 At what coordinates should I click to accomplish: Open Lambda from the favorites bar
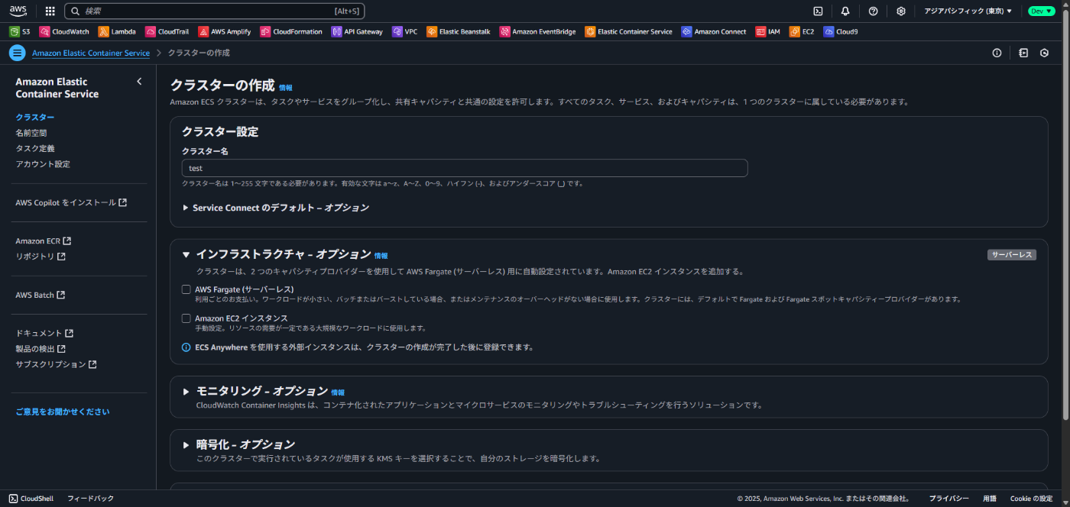tap(117, 31)
